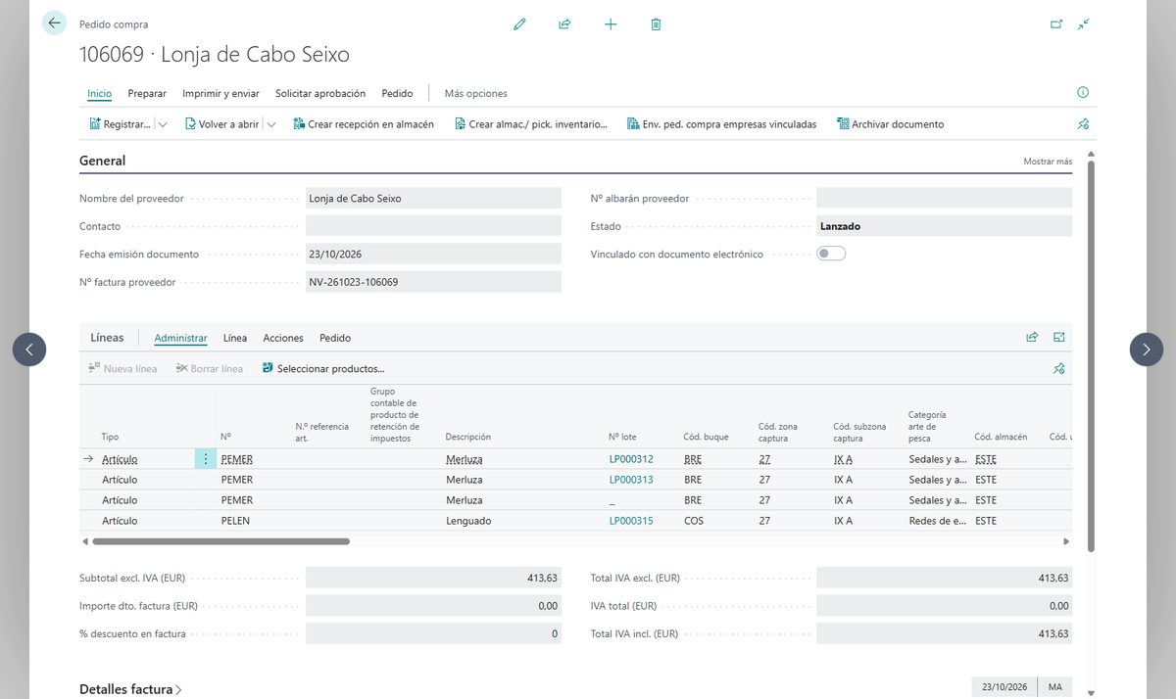The width and height of the screenshot is (1176, 699).
Task: Share the Líneas section data
Action: pyautogui.click(x=1032, y=338)
